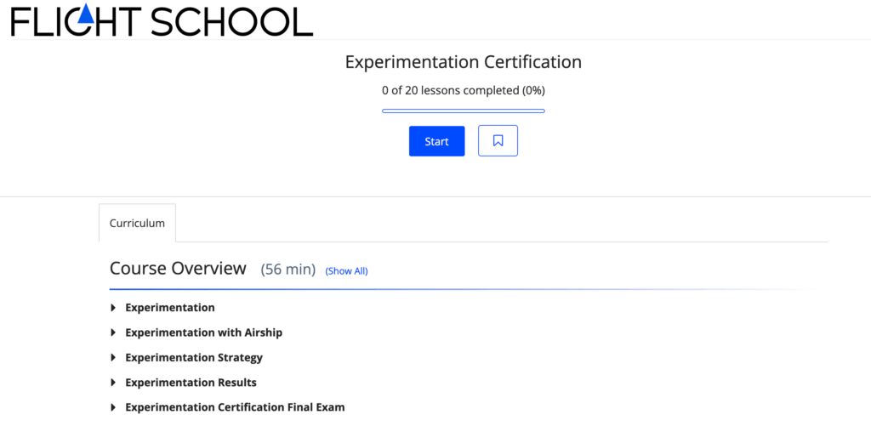
Task: Expand Experimentation with Airship using its triangle
Action: click(x=113, y=332)
